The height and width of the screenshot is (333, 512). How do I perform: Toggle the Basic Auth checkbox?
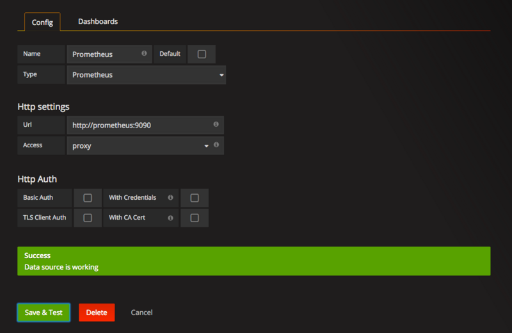pos(88,198)
